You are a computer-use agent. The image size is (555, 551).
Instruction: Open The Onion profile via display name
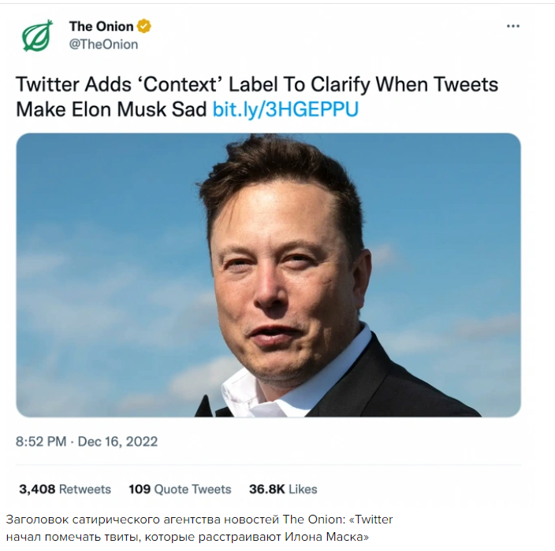click(x=102, y=26)
